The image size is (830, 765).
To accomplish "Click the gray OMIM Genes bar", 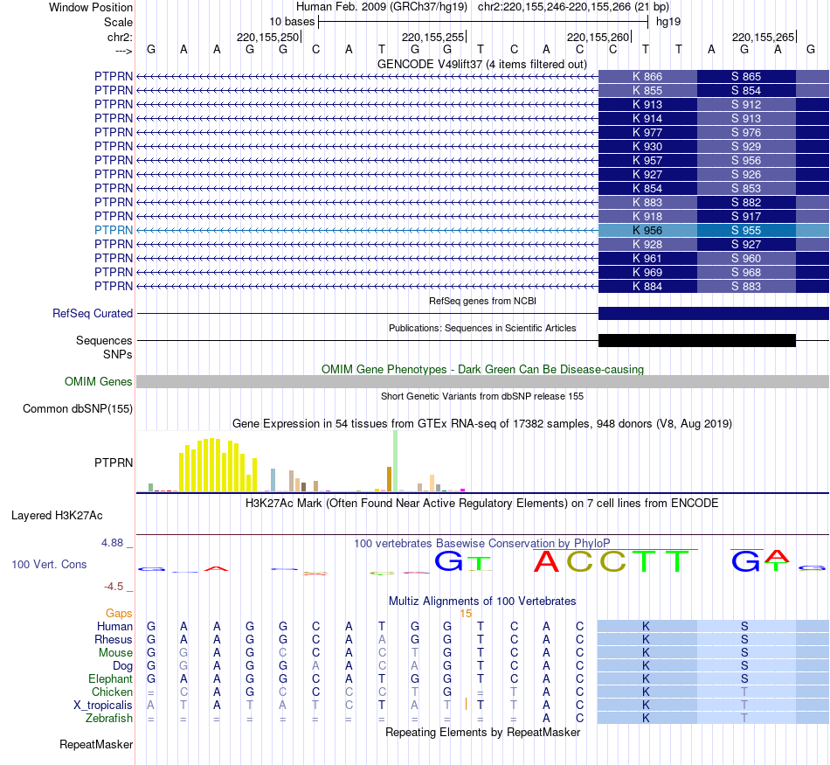I will (x=483, y=381).
